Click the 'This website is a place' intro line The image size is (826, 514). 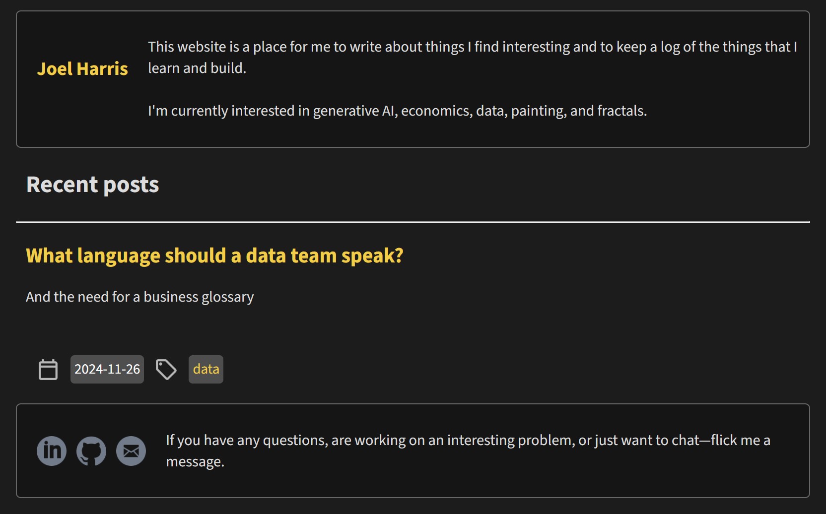(x=473, y=47)
